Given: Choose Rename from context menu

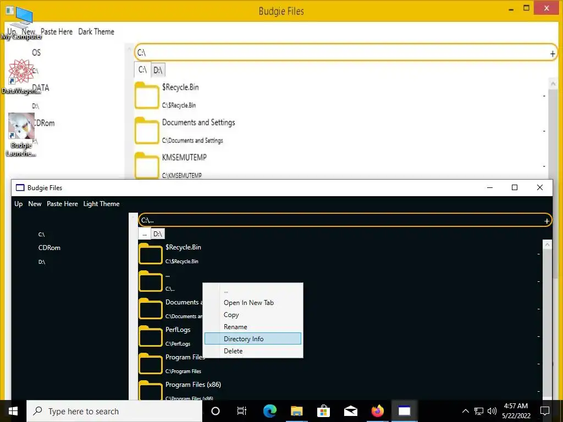Looking at the screenshot, I should pyautogui.click(x=235, y=326).
